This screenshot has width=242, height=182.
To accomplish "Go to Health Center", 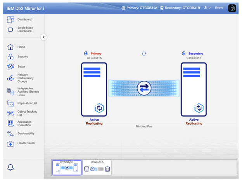I will coord(26,143).
